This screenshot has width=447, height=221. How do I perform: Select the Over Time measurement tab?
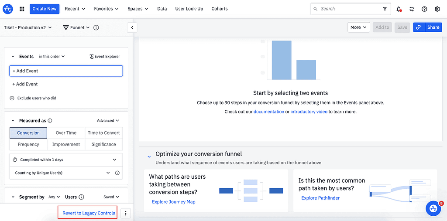(66, 133)
